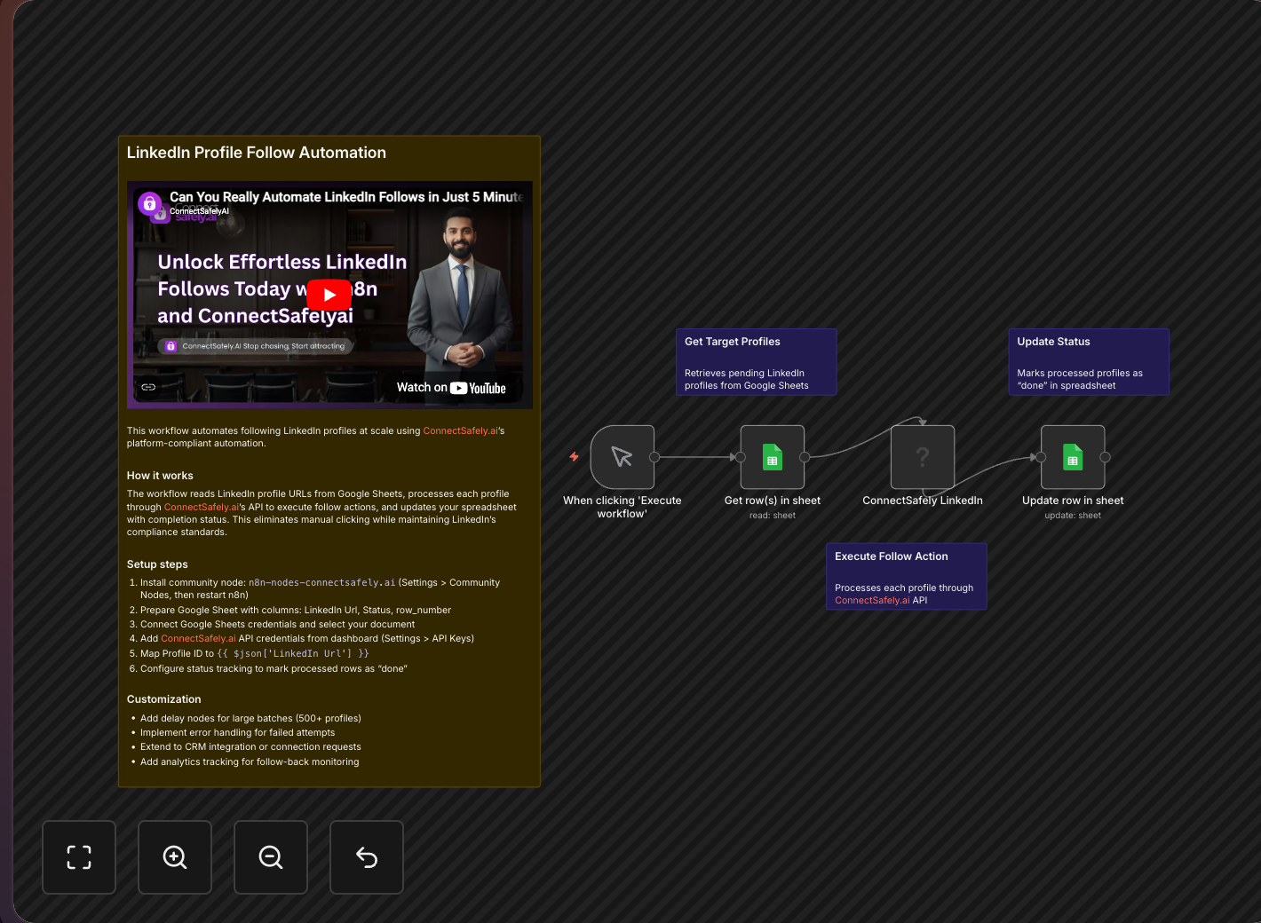Select the 'Get Target Profiles' note card
1261x923 pixels.
pyautogui.click(x=756, y=361)
